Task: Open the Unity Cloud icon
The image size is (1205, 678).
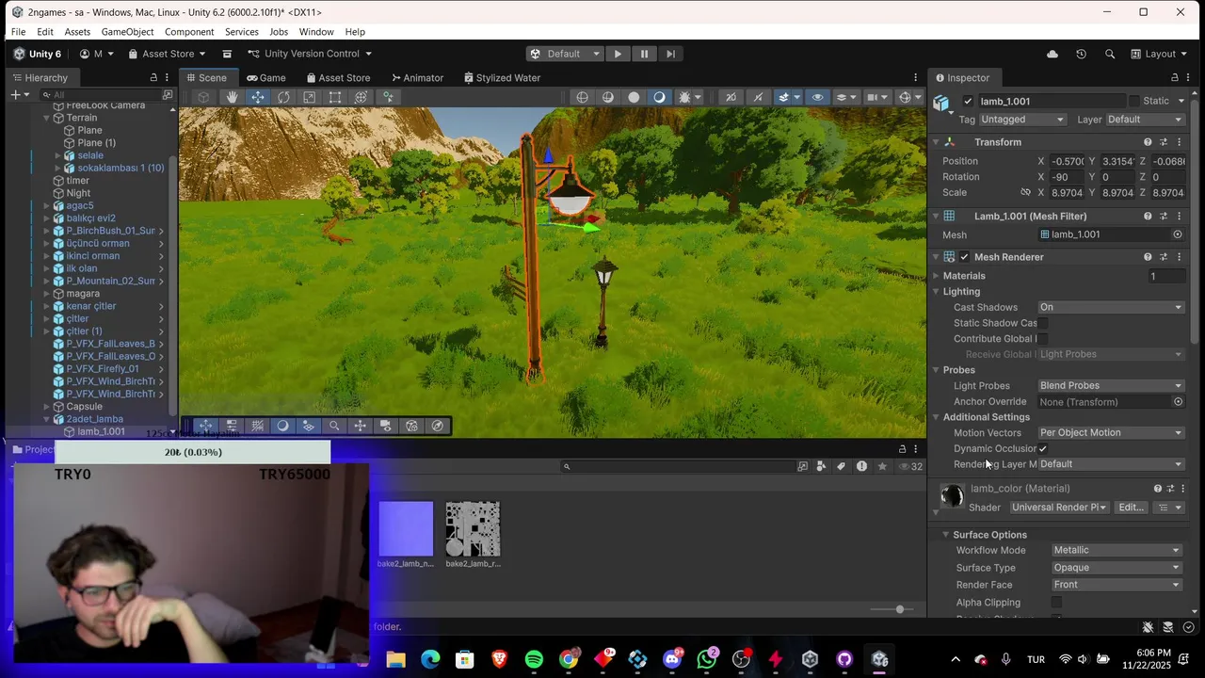Action: click(1052, 54)
